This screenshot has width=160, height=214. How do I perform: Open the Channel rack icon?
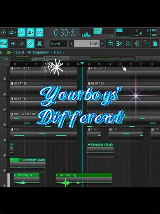pos(128,44)
